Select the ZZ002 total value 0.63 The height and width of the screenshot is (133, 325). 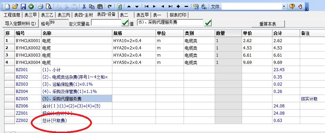286,121
